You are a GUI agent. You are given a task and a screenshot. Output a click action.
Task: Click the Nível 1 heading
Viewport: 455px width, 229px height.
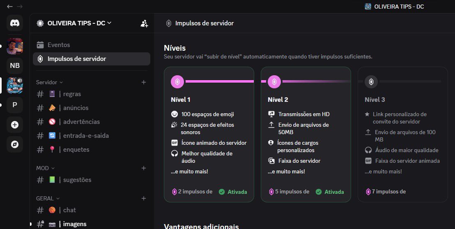click(x=181, y=100)
